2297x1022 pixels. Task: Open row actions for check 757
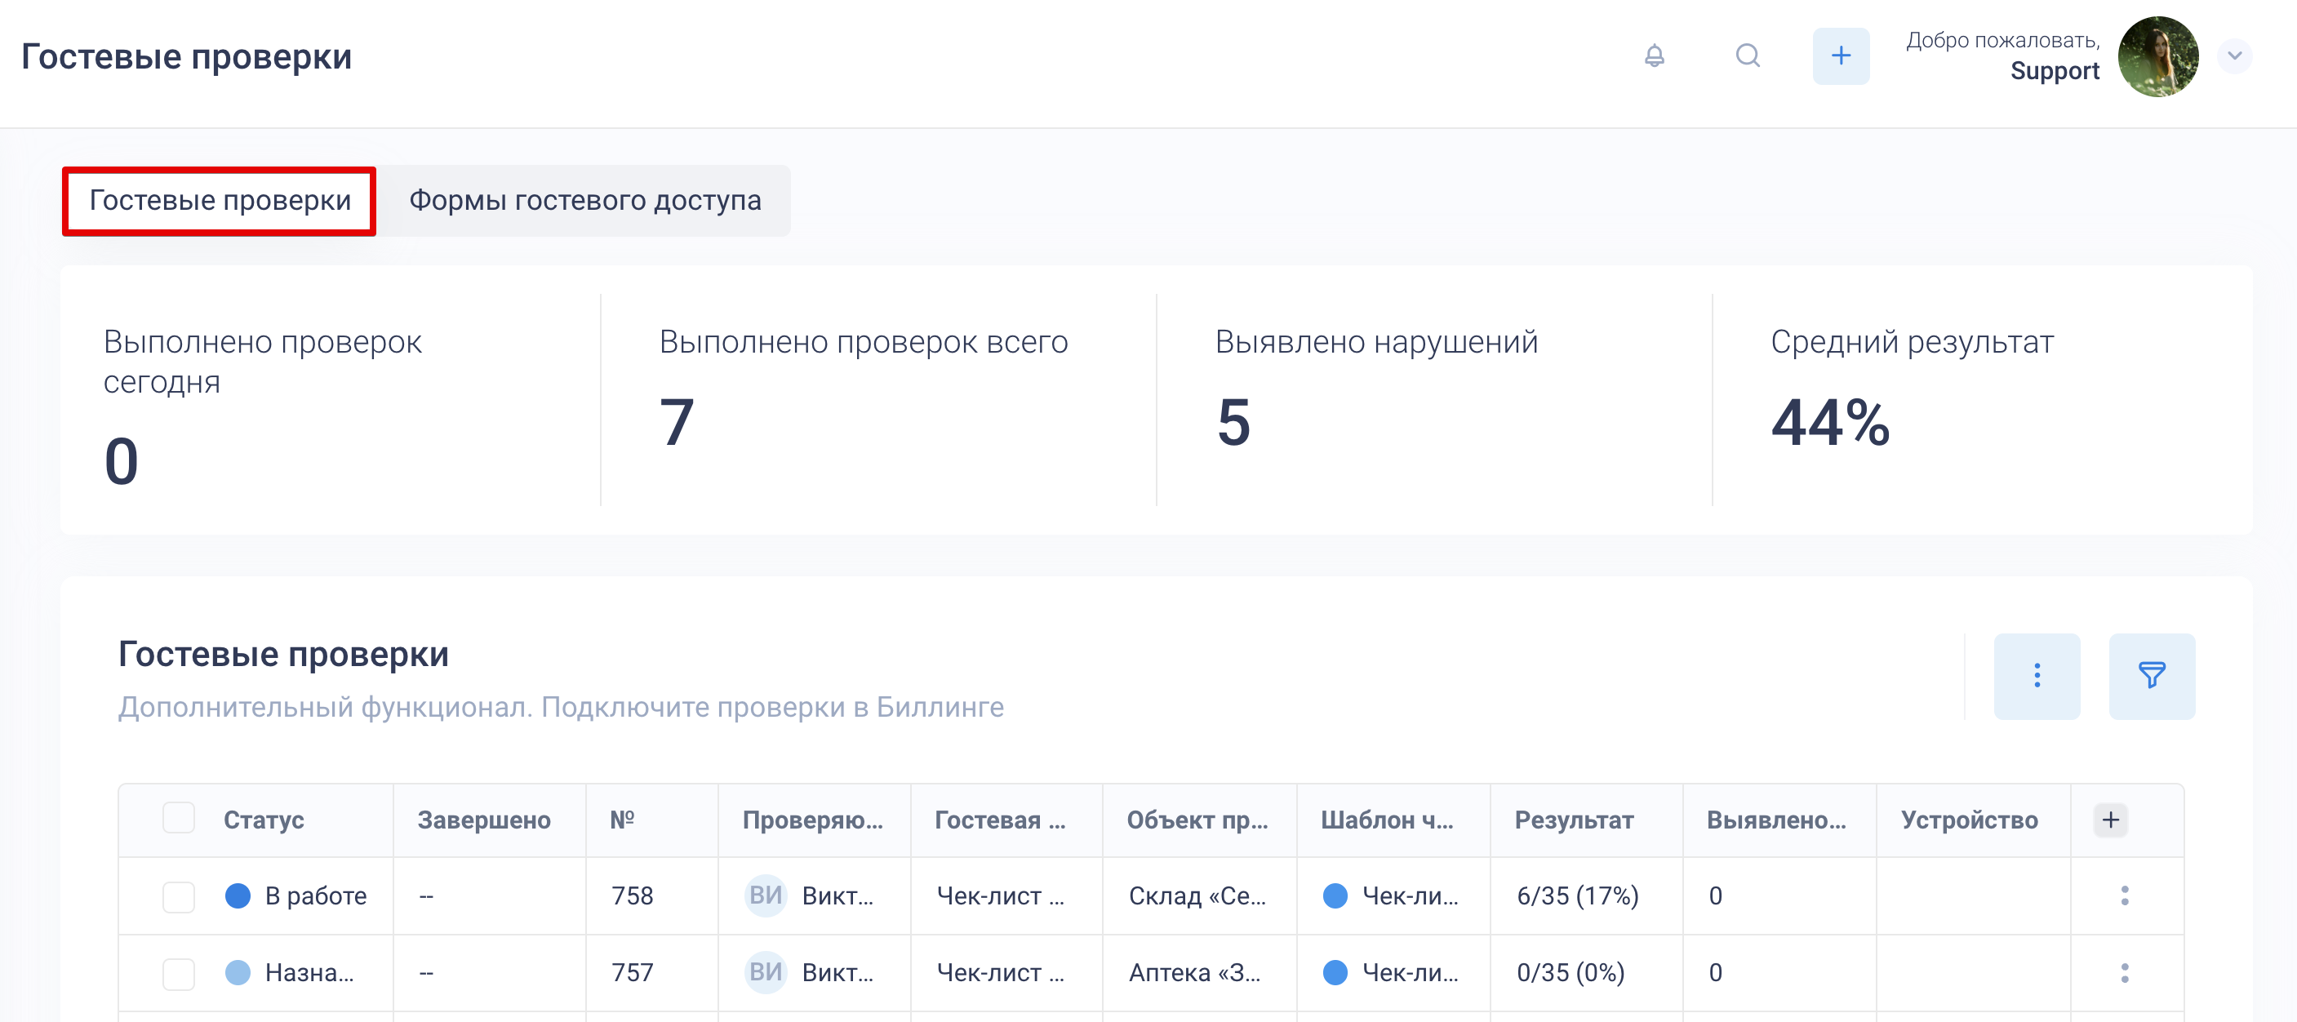(x=2123, y=972)
